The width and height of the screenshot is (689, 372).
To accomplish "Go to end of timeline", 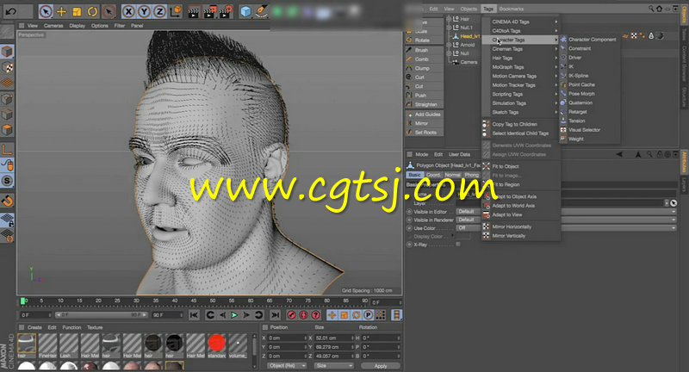I will click(275, 315).
